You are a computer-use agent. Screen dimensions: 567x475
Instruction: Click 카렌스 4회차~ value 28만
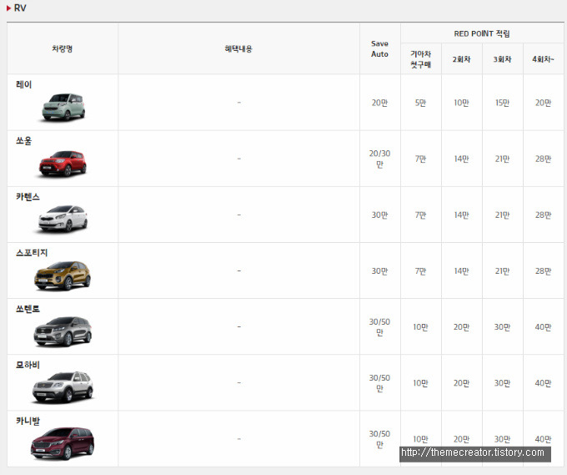(543, 215)
